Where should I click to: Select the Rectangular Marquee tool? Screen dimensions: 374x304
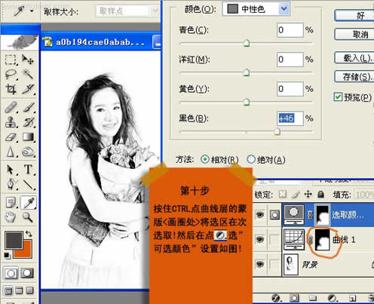point(11,60)
